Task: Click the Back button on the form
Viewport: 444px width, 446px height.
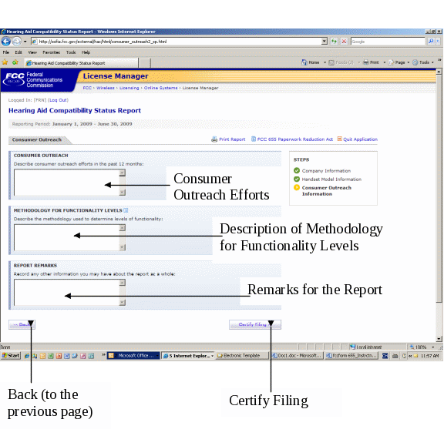Action: point(22,324)
